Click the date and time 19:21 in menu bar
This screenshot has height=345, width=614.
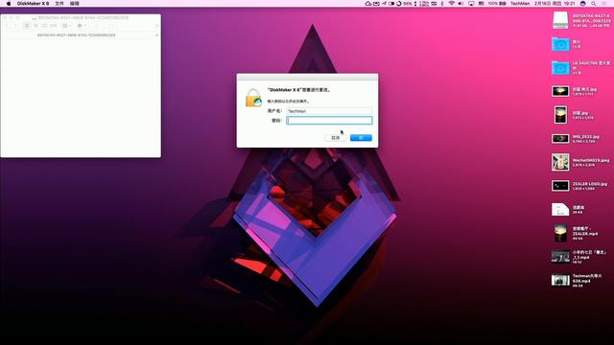pyautogui.click(x=555, y=3)
